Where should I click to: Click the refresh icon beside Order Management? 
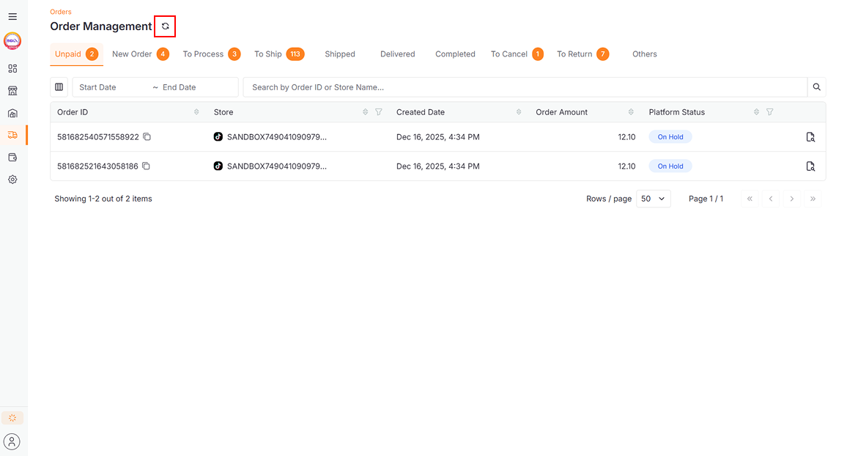(x=165, y=26)
